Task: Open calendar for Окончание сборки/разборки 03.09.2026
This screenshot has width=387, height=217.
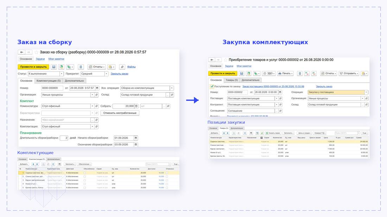Action: tap(135, 144)
